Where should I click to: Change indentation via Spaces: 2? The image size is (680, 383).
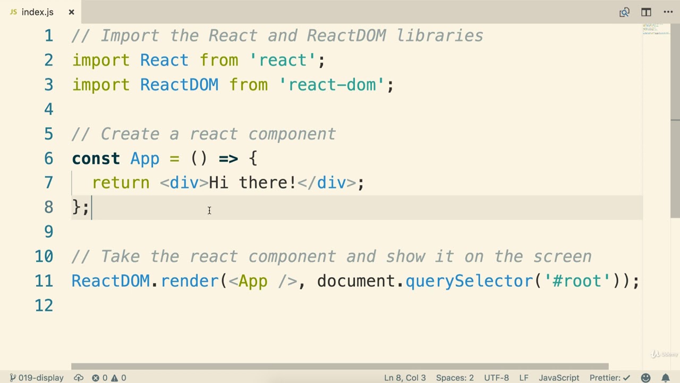point(455,378)
